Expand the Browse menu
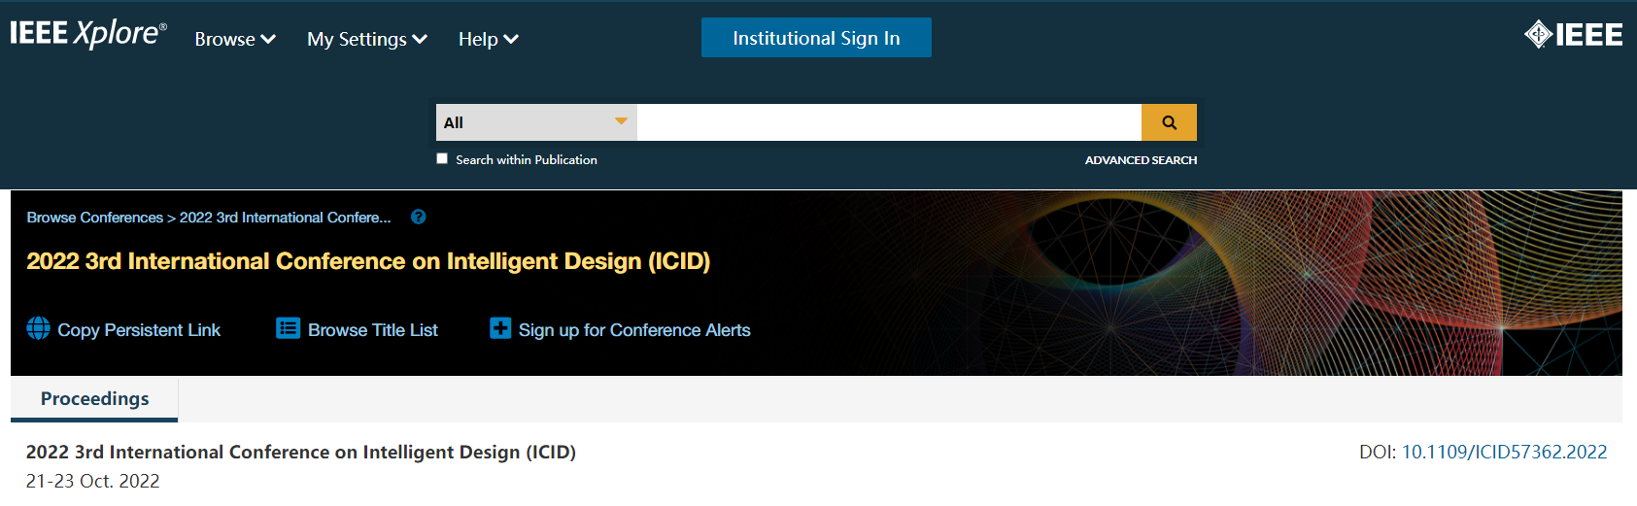 click(235, 39)
